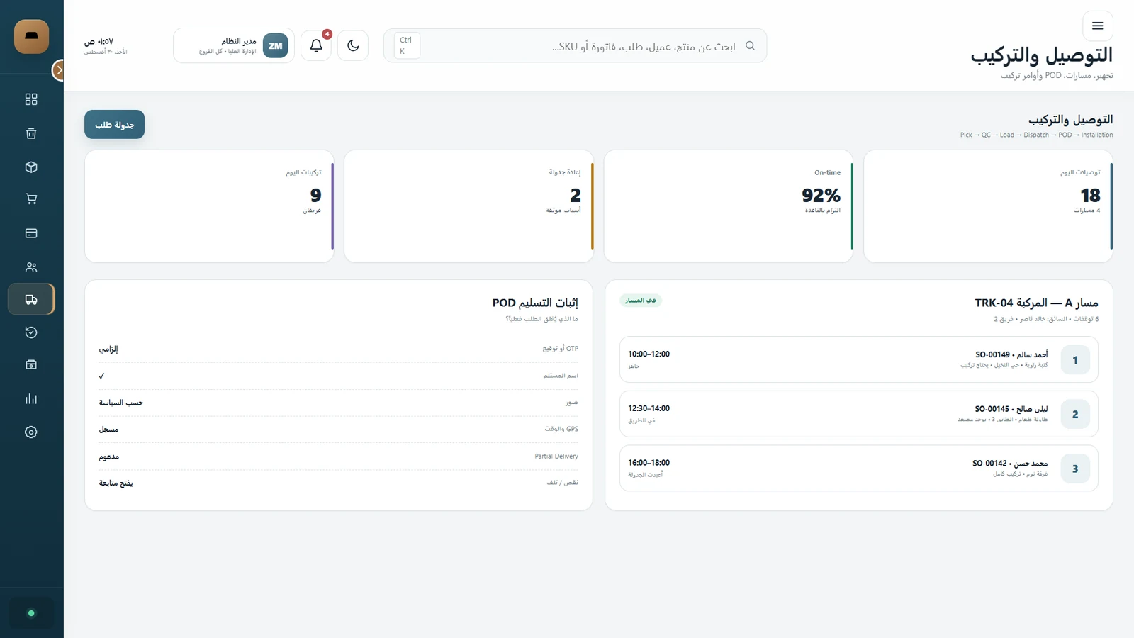The image size is (1134, 638).
Task: Open the On-time 92% card
Action: [x=729, y=206]
